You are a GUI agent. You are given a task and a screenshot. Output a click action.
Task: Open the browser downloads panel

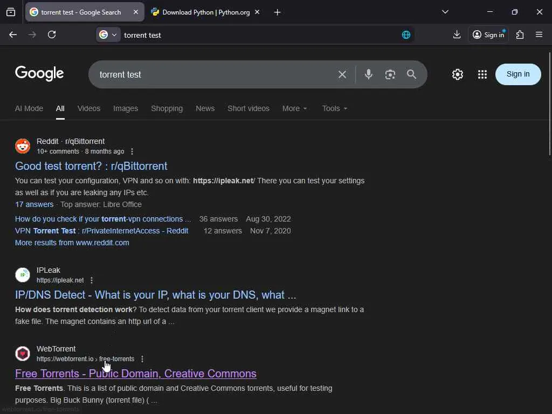[x=457, y=34]
